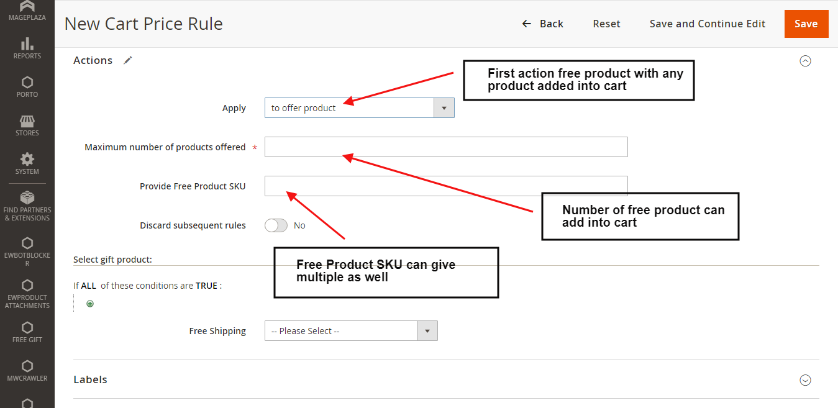
Task: Open the System sidebar menu
Action: (x=27, y=163)
